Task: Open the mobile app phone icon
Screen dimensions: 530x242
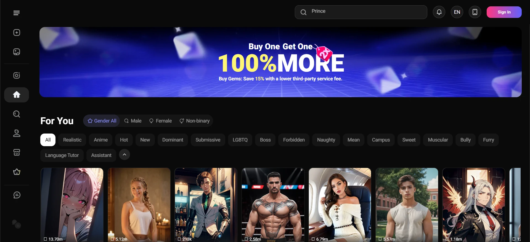Action: point(475,12)
